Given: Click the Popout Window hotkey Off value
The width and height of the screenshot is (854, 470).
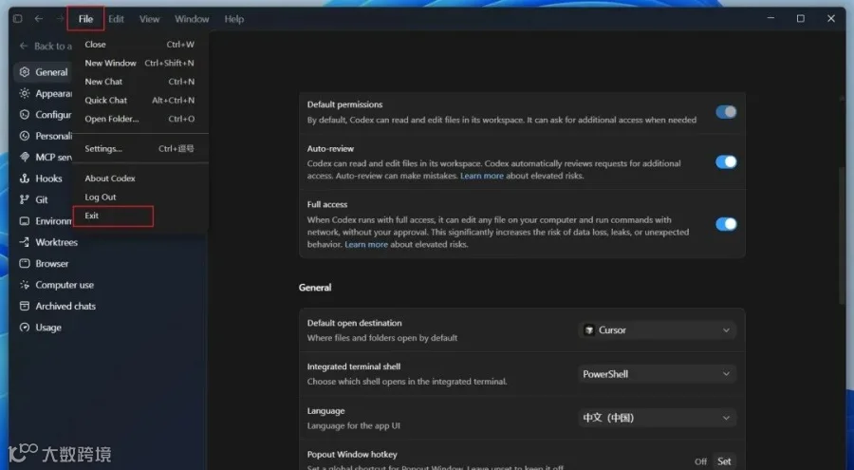Looking at the screenshot, I should point(700,461).
